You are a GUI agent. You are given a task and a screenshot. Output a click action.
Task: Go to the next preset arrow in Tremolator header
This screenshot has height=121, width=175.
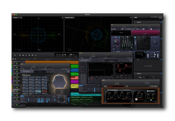click(122, 84)
